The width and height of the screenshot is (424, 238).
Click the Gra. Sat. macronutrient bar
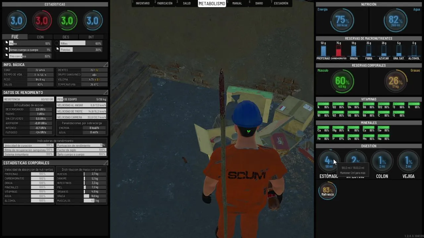(x=399, y=51)
